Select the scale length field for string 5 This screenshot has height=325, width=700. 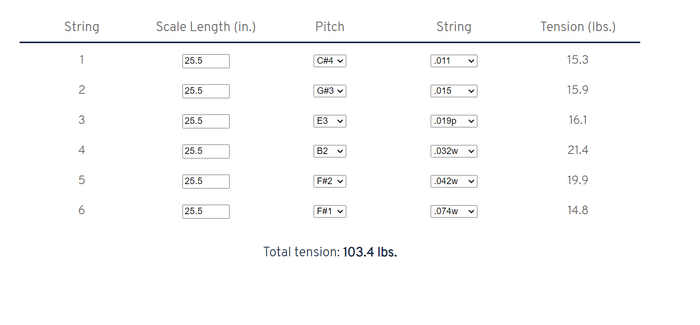point(206,182)
